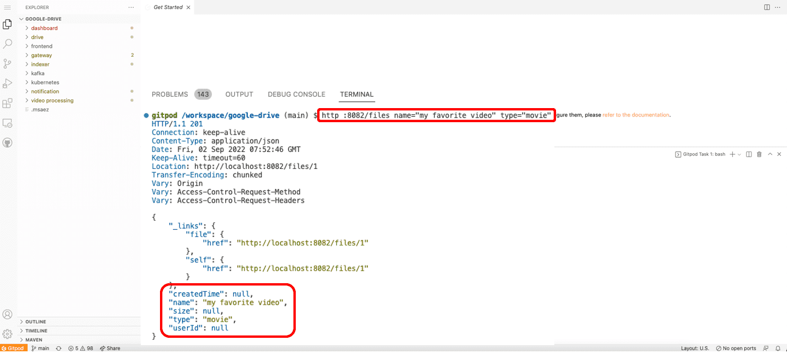Open the GitHub view in activity bar
787x353 pixels.
pyautogui.click(x=7, y=142)
